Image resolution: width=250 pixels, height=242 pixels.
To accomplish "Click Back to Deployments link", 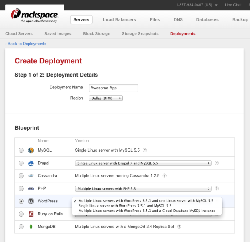I will coord(26,44).
